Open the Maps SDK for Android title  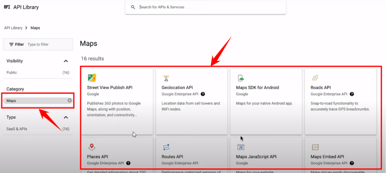pos(257,88)
